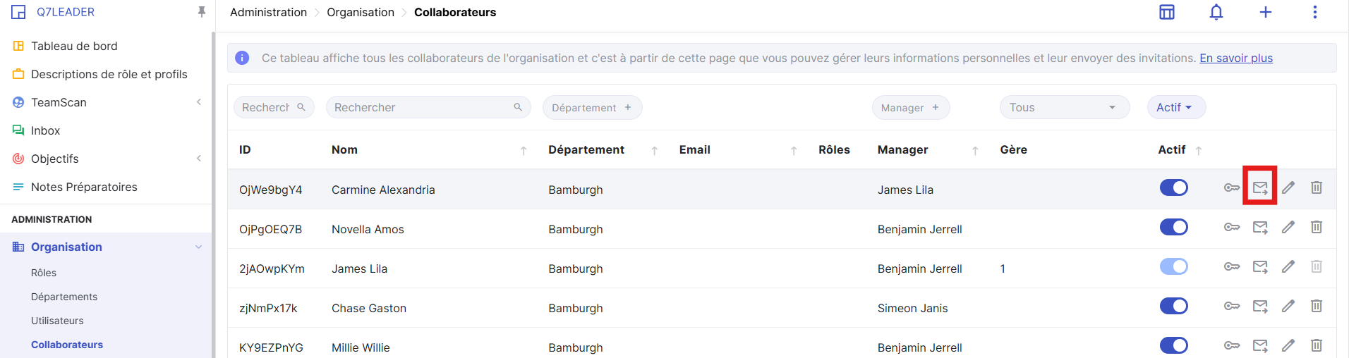Toggle active switch for Carmine Alexandria
This screenshot has height=358, width=1349.
tap(1173, 187)
